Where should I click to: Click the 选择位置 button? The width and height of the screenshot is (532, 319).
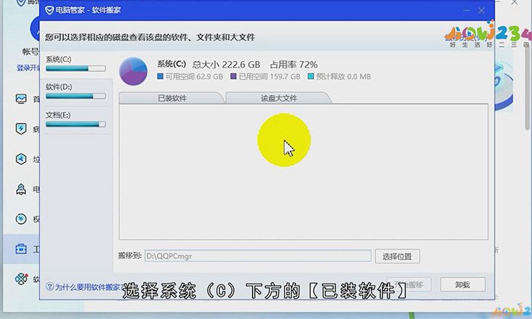tap(397, 256)
